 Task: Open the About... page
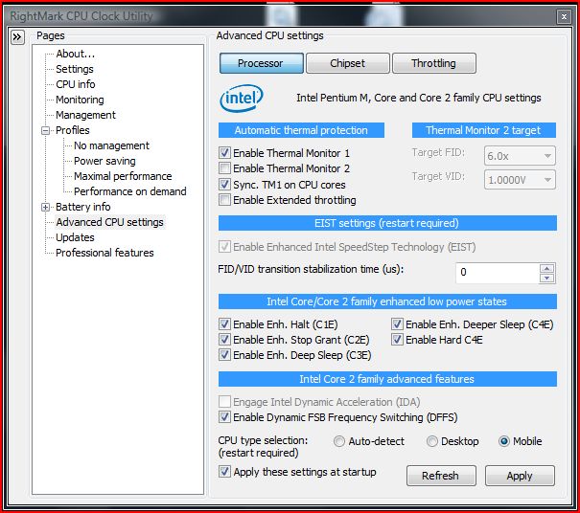(76, 54)
